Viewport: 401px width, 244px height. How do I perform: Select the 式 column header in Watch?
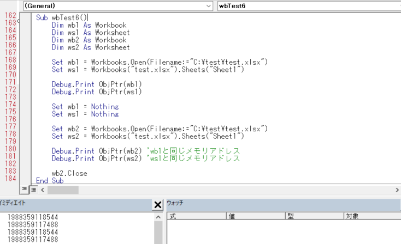[197, 216]
